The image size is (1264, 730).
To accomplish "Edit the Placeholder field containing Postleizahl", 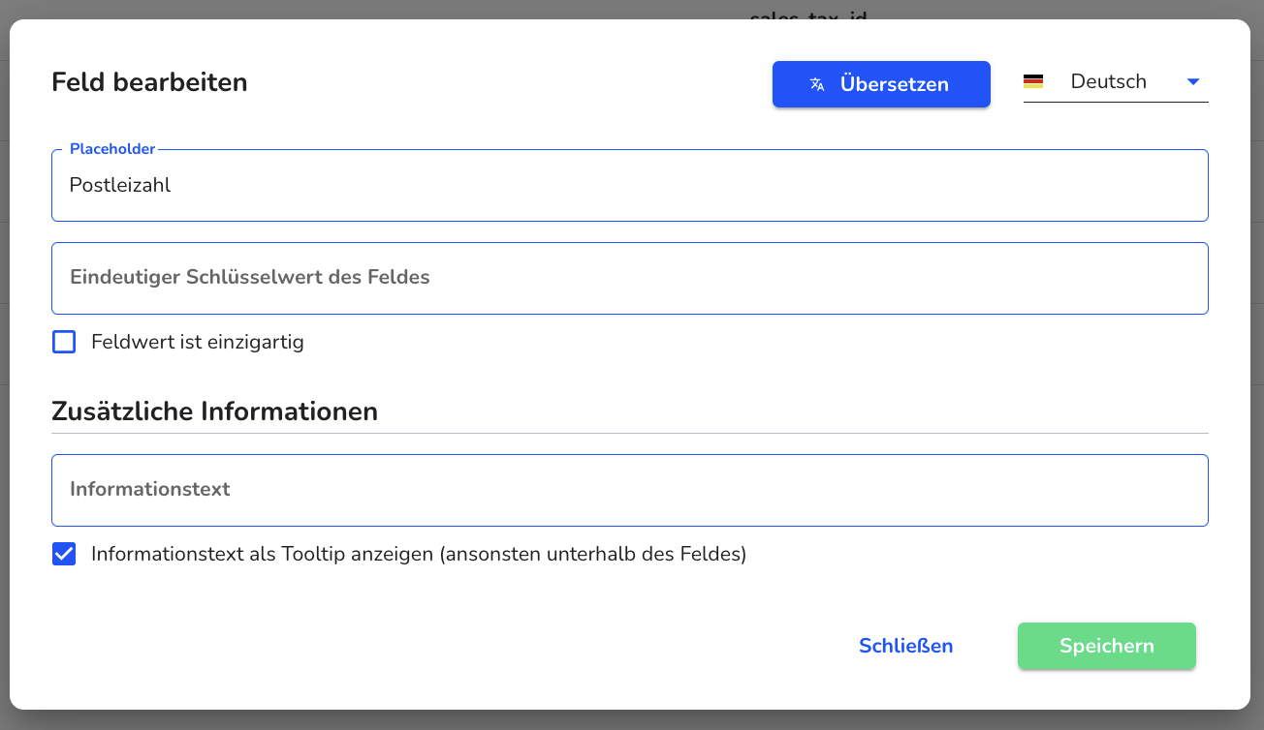I will pyautogui.click(x=630, y=185).
